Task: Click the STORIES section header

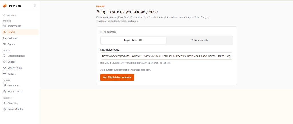Action: tap(7, 21)
